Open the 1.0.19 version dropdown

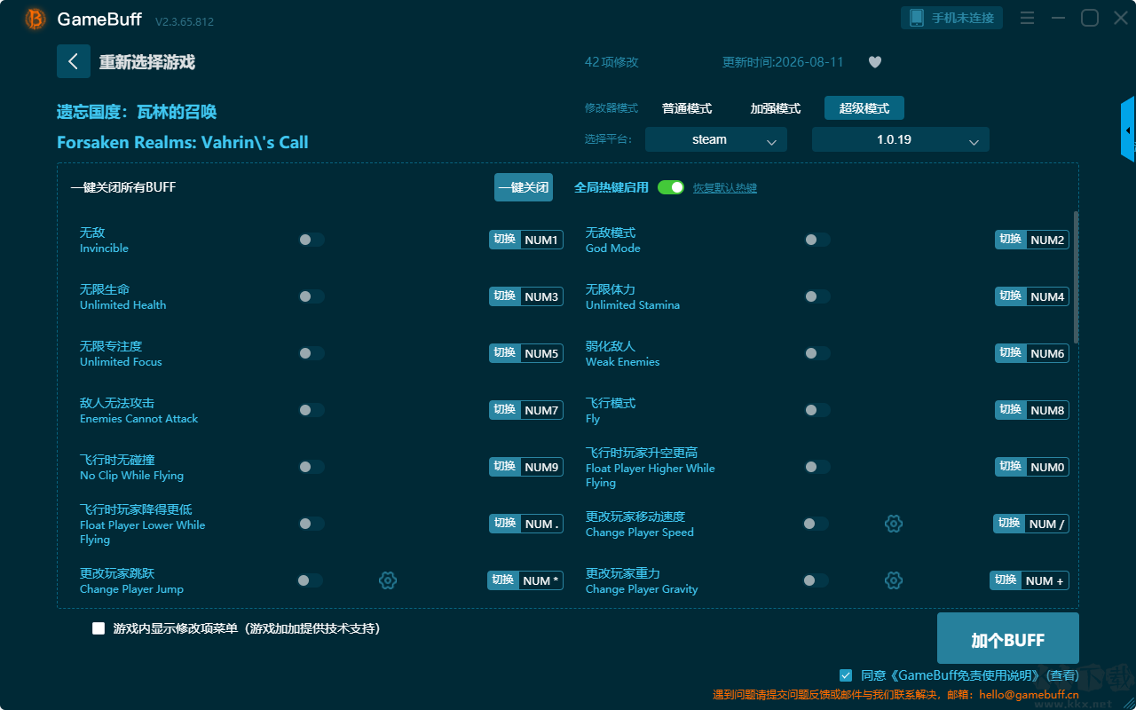[901, 139]
